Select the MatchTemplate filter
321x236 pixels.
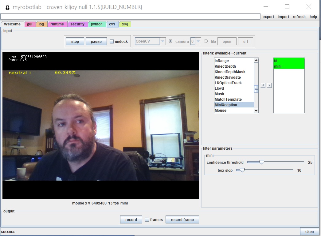234,99
